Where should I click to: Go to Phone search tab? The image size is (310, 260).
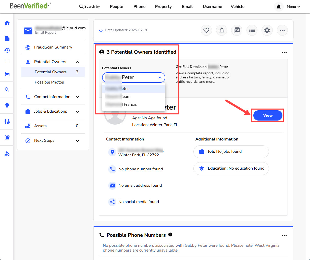[x=139, y=7]
